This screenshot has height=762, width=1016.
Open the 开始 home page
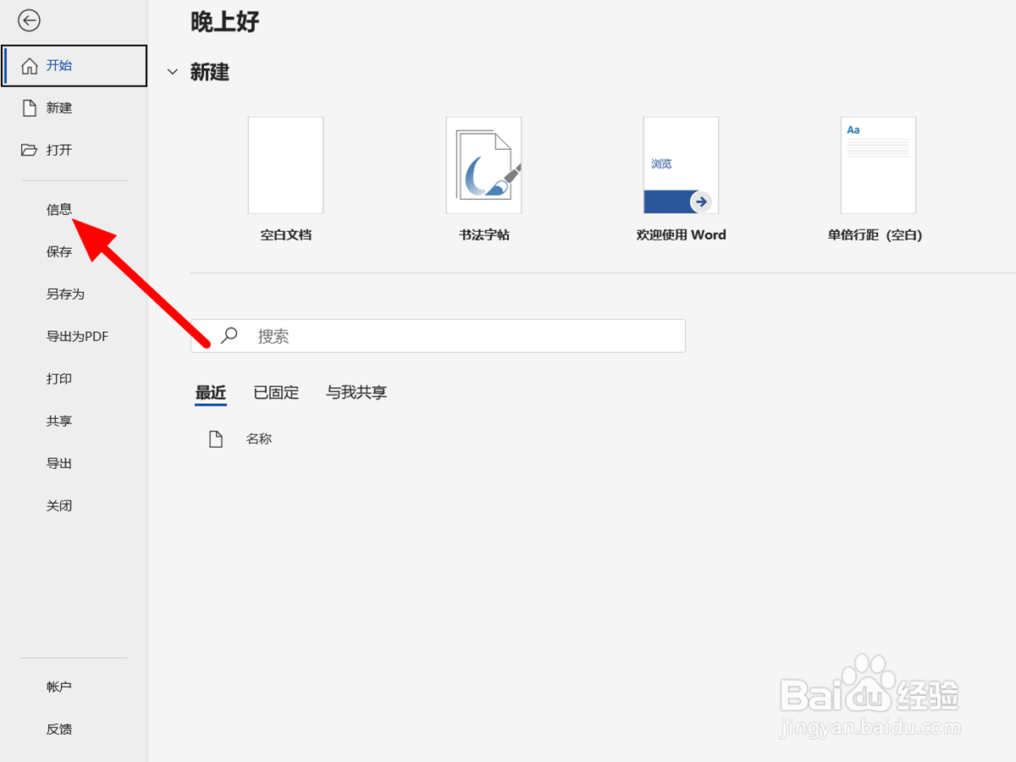click(75, 66)
